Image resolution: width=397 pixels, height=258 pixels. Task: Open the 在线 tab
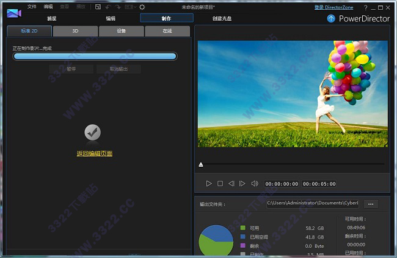[167, 31]
